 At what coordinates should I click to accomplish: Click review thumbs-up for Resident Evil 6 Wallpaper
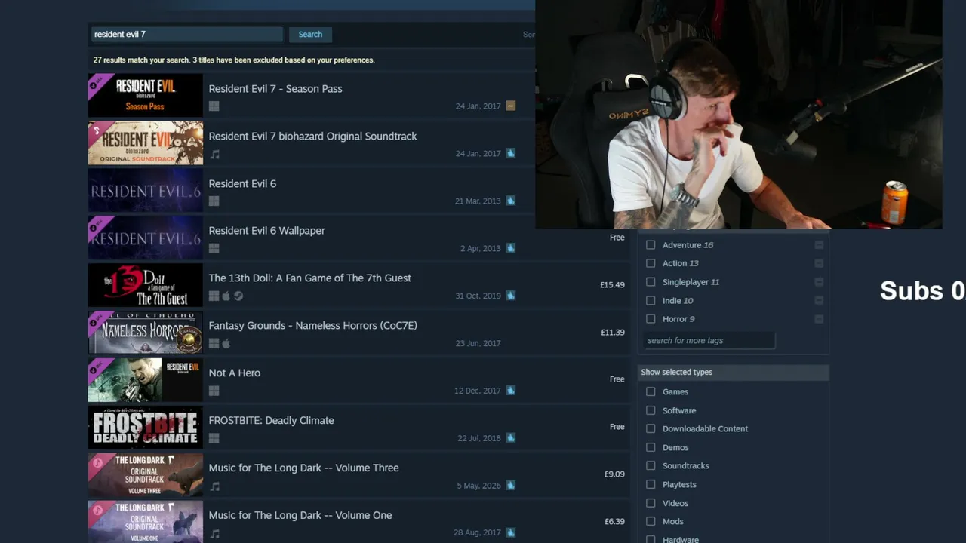511,248
